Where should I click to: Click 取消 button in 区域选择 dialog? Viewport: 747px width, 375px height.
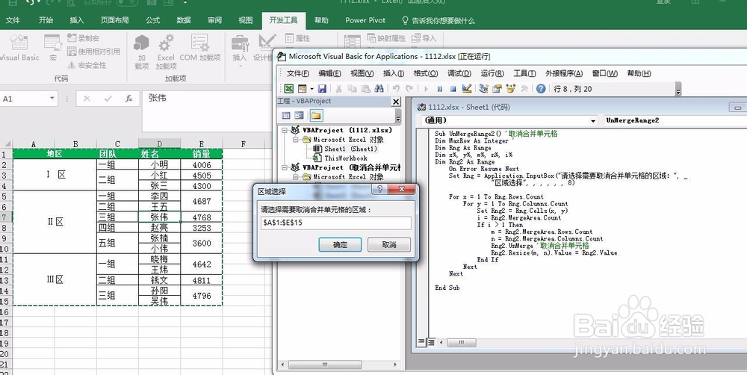(x=389, y=245)
